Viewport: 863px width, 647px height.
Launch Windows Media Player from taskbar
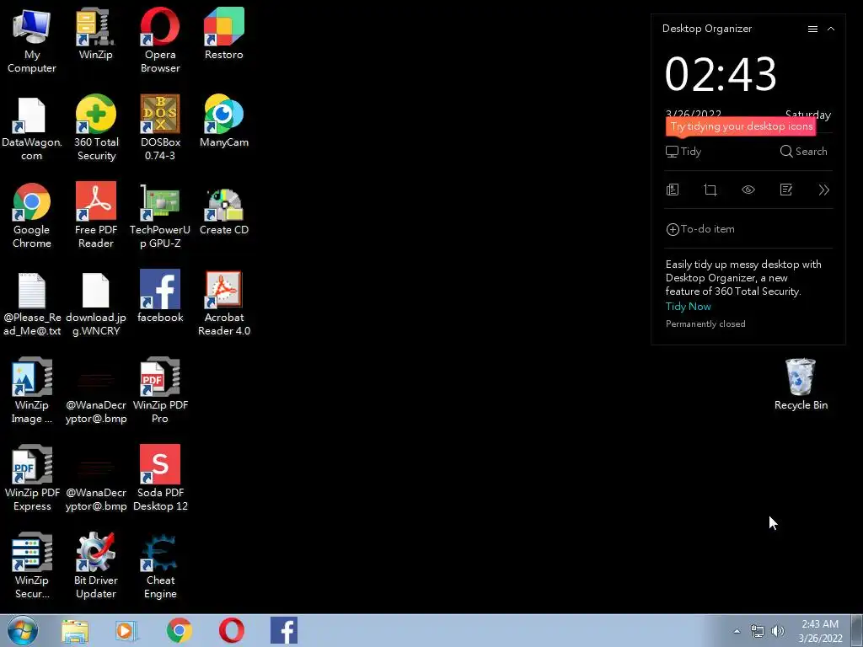coord(126,631)
